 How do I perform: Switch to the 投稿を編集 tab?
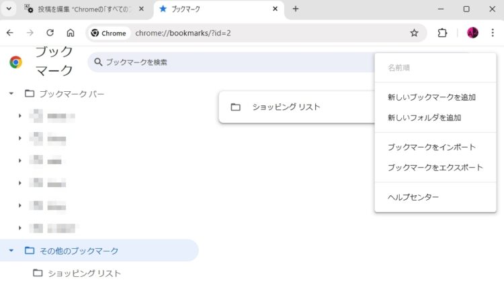(x=81, y=9)
